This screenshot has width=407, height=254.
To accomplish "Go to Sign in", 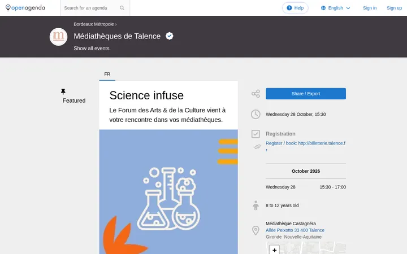I will point(370,8).
